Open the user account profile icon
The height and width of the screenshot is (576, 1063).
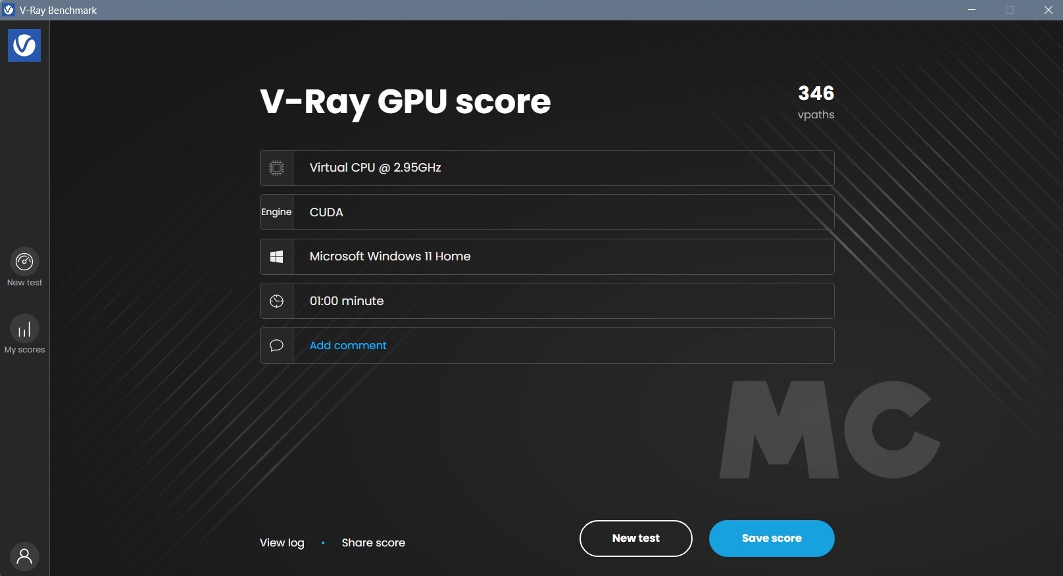point(24,557)
